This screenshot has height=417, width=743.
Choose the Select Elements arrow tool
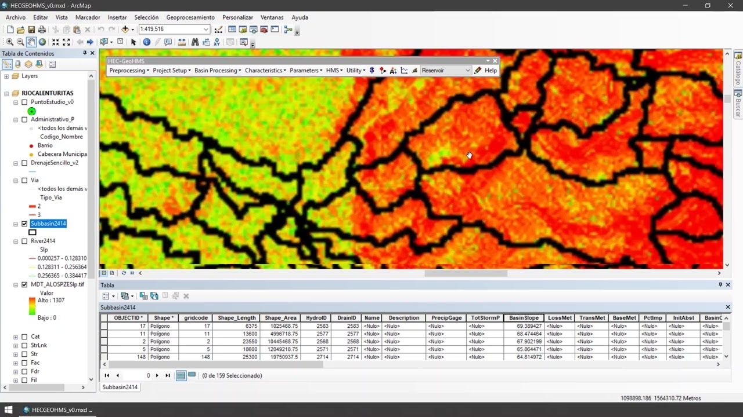click(x=134, y=42)
